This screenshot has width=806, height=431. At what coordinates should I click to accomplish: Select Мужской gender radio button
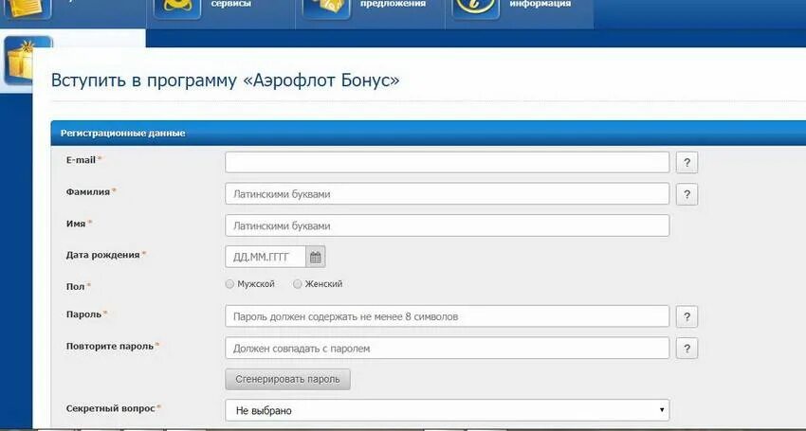229,284
